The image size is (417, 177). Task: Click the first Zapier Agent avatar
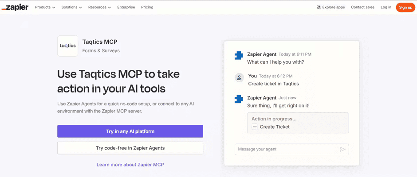pyautogui.click(x=239, y=56)
